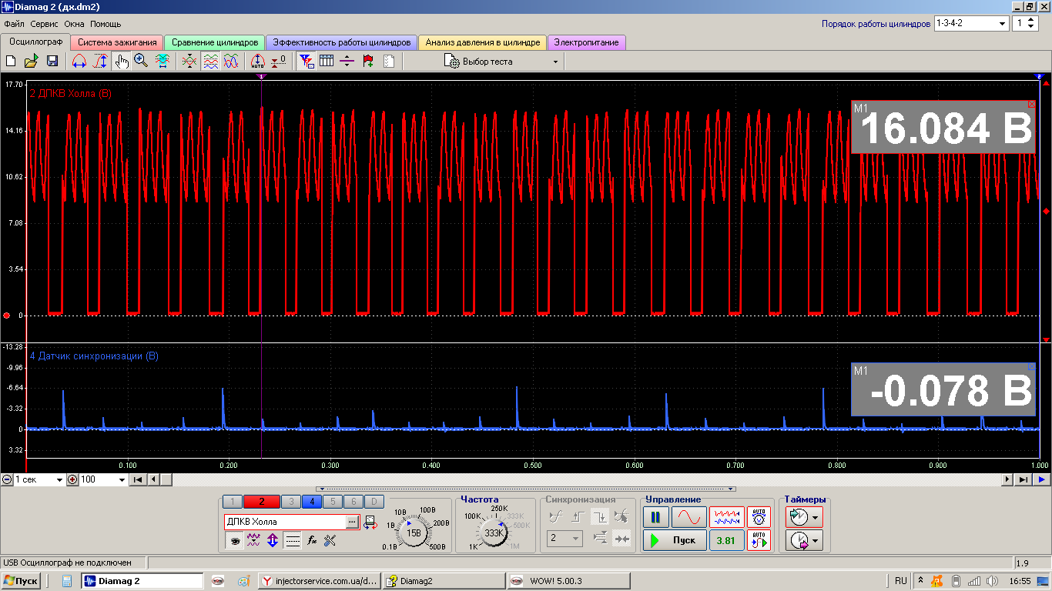Screen dimensions: 1052x591
Task: Select vertical stretch tool with blue arrows
Action: coord(100,62)
